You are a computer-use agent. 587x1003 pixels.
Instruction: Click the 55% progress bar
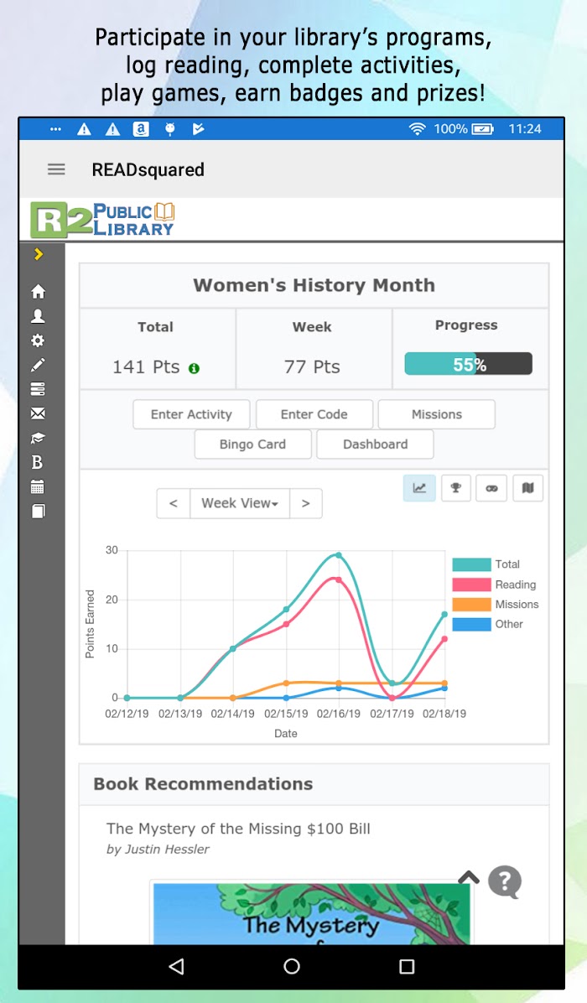click(x=468, y=364)
